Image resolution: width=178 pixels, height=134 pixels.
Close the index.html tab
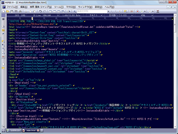tap(38, 130)
